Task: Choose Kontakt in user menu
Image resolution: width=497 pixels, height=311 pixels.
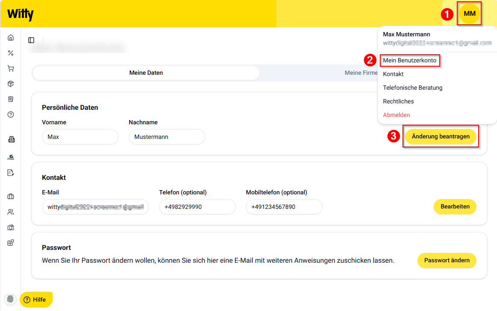Action: coord(393,74)
